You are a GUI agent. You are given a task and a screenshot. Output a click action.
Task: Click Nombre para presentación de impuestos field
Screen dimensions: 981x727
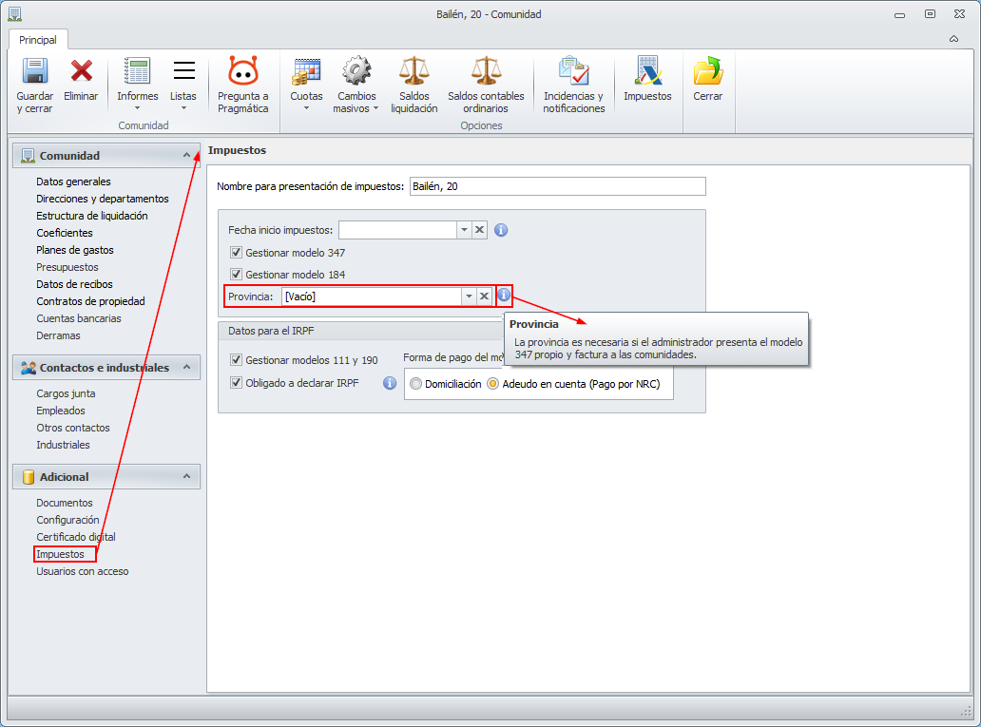point(557,186)
